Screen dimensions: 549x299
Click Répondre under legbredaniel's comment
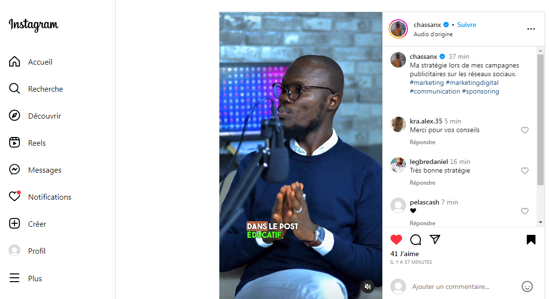[422, 183]
